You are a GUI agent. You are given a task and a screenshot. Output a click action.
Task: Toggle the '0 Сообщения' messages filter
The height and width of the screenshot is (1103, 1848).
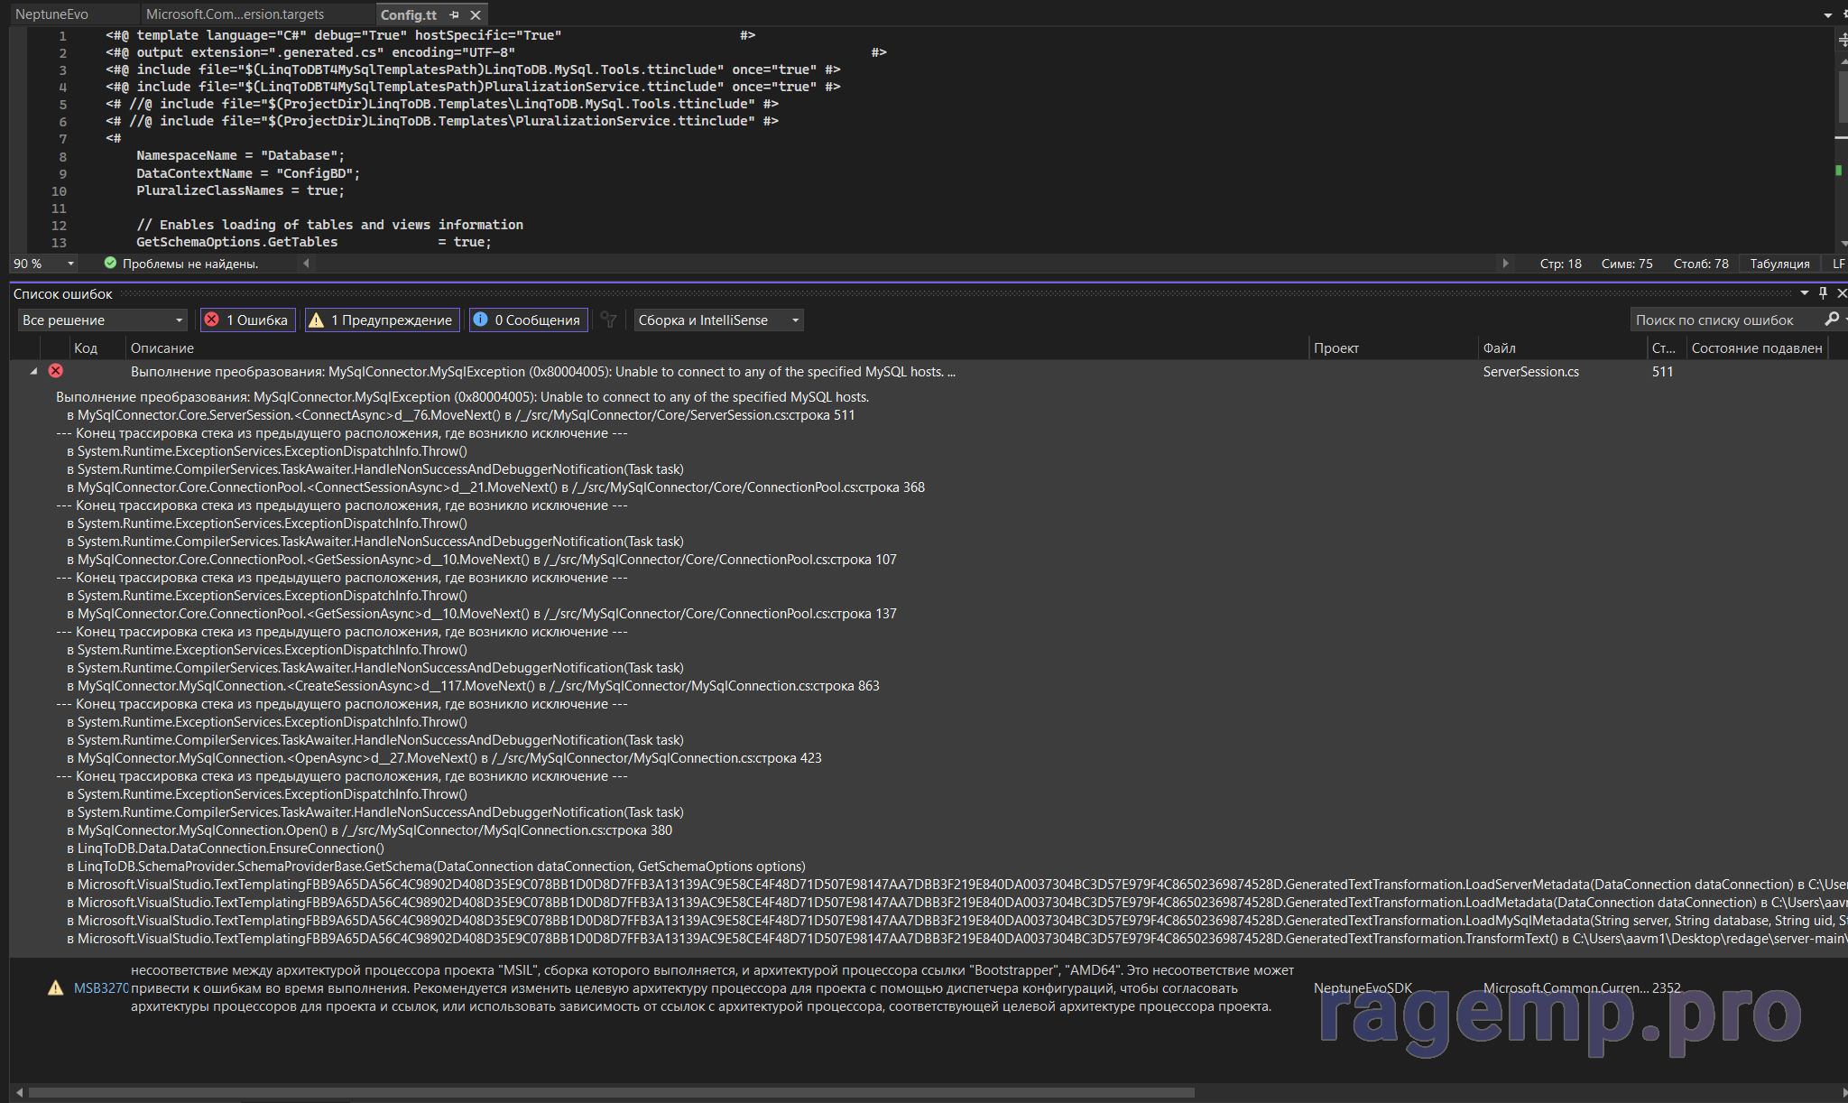click(528, 320)
